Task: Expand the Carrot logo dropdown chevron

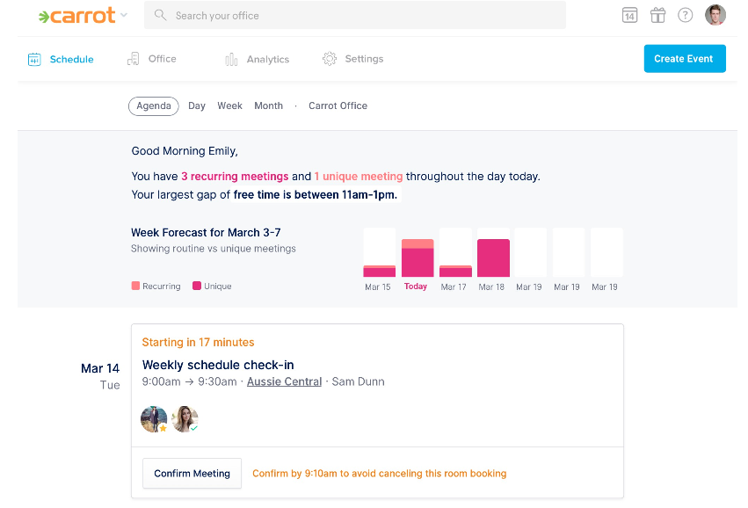Action: [x=124, y=15]
